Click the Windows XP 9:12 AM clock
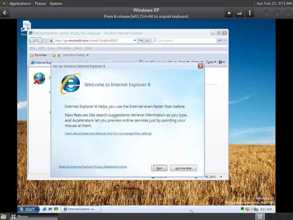 coord(266,209)
